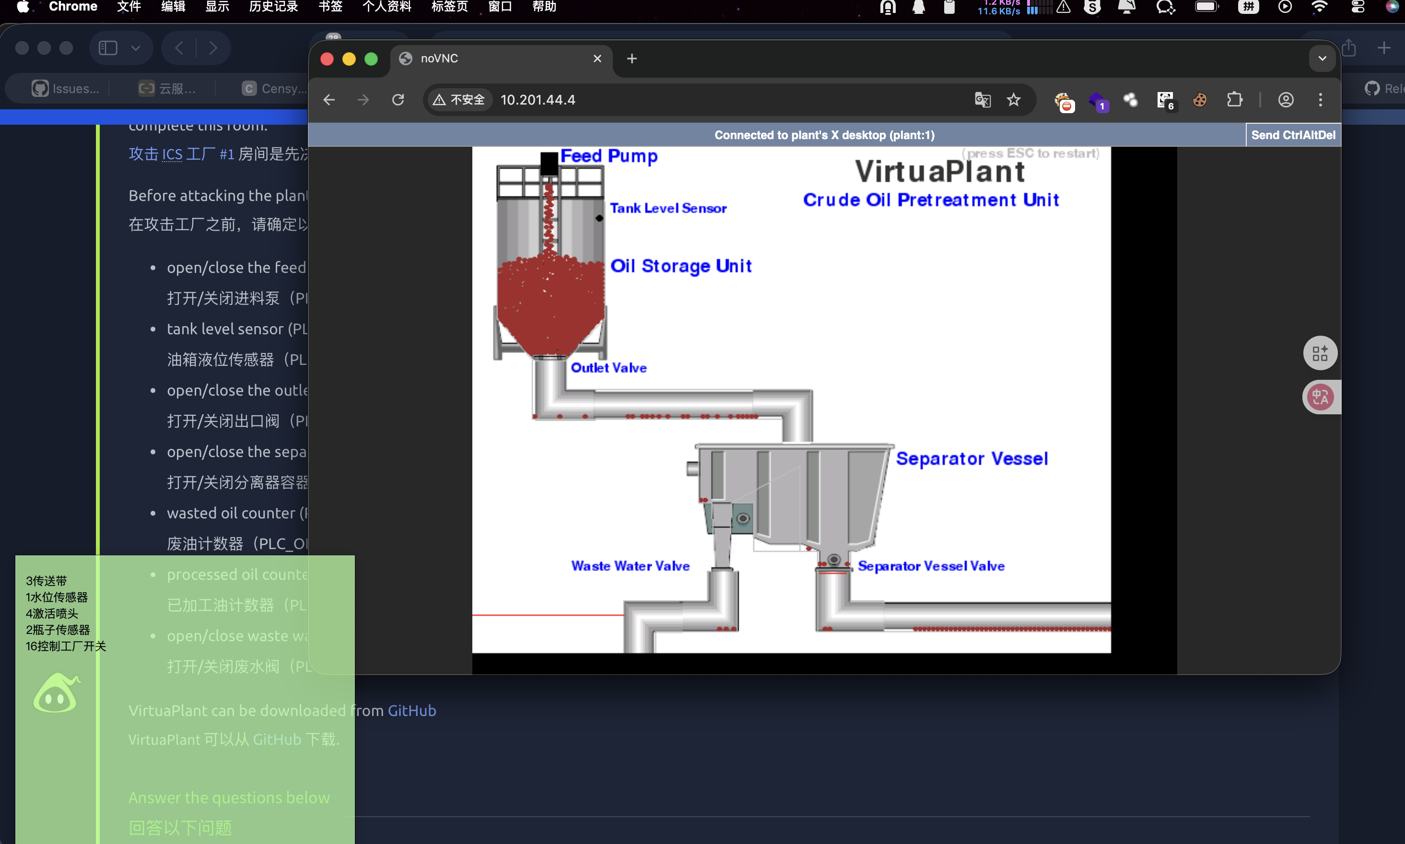Viewport: 1405px width, 844px height.
Task: Open the GitHub download link
Action: (411, 711)
